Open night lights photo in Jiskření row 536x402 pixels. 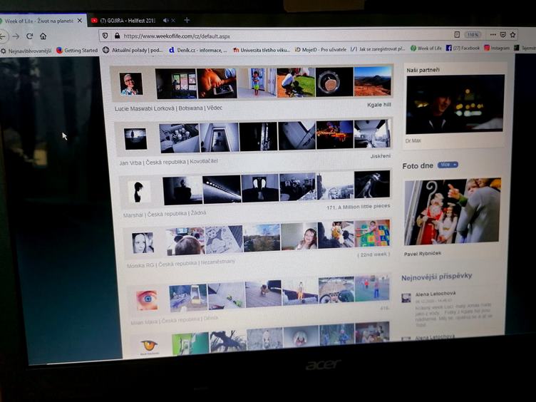334,134
